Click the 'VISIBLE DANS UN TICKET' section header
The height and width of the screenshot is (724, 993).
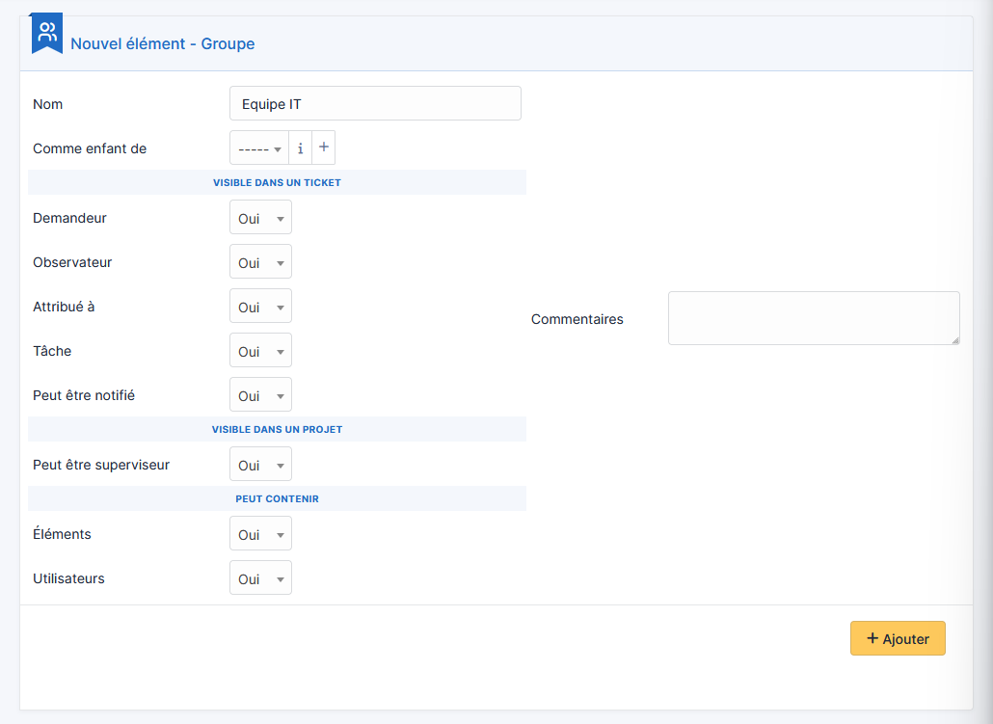(277, 182)
